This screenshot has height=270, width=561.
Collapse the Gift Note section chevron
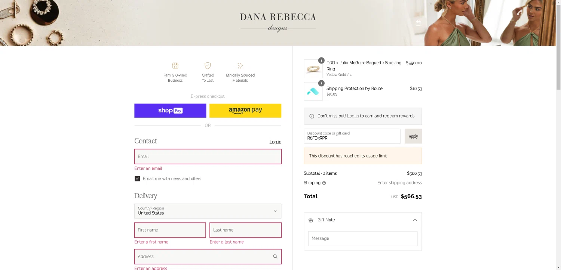[415, 220]
